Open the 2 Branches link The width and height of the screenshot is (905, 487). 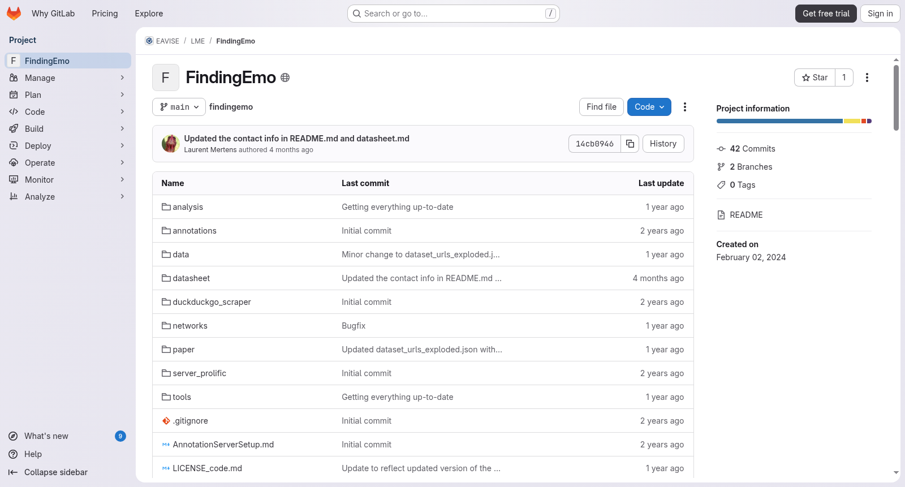[x=751, y=167]
